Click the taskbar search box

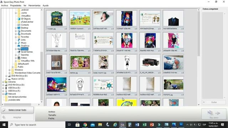(37, 125)
